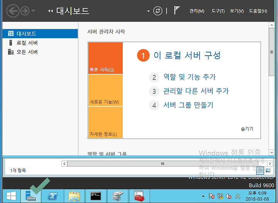Go back using the back arrow button
This screenshot has width=278, height=203.
(x=13, y=11)
